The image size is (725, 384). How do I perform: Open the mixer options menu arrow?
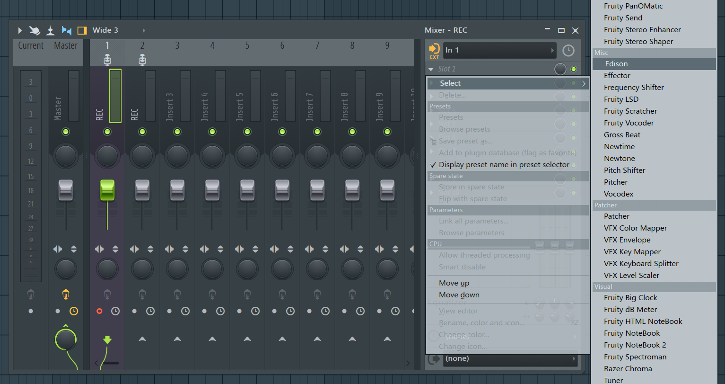tap(20, 30)
